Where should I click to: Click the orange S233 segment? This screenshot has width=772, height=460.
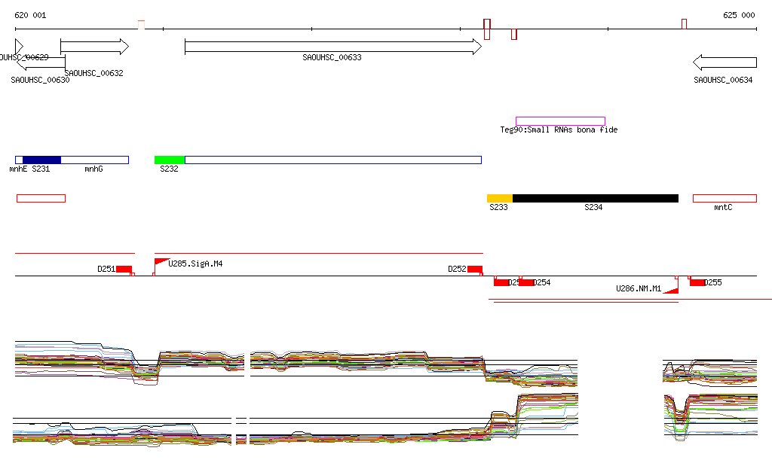coord(500,198)
